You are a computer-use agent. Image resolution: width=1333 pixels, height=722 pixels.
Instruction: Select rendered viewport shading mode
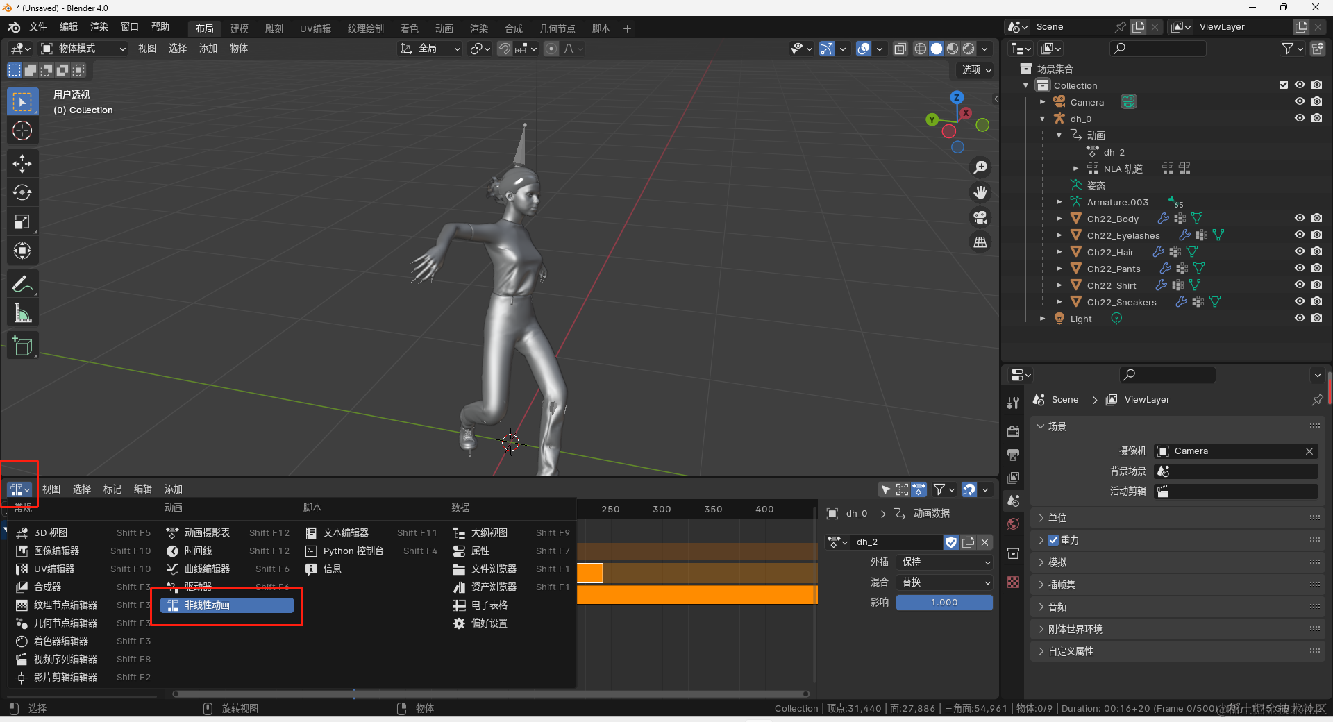969,49
